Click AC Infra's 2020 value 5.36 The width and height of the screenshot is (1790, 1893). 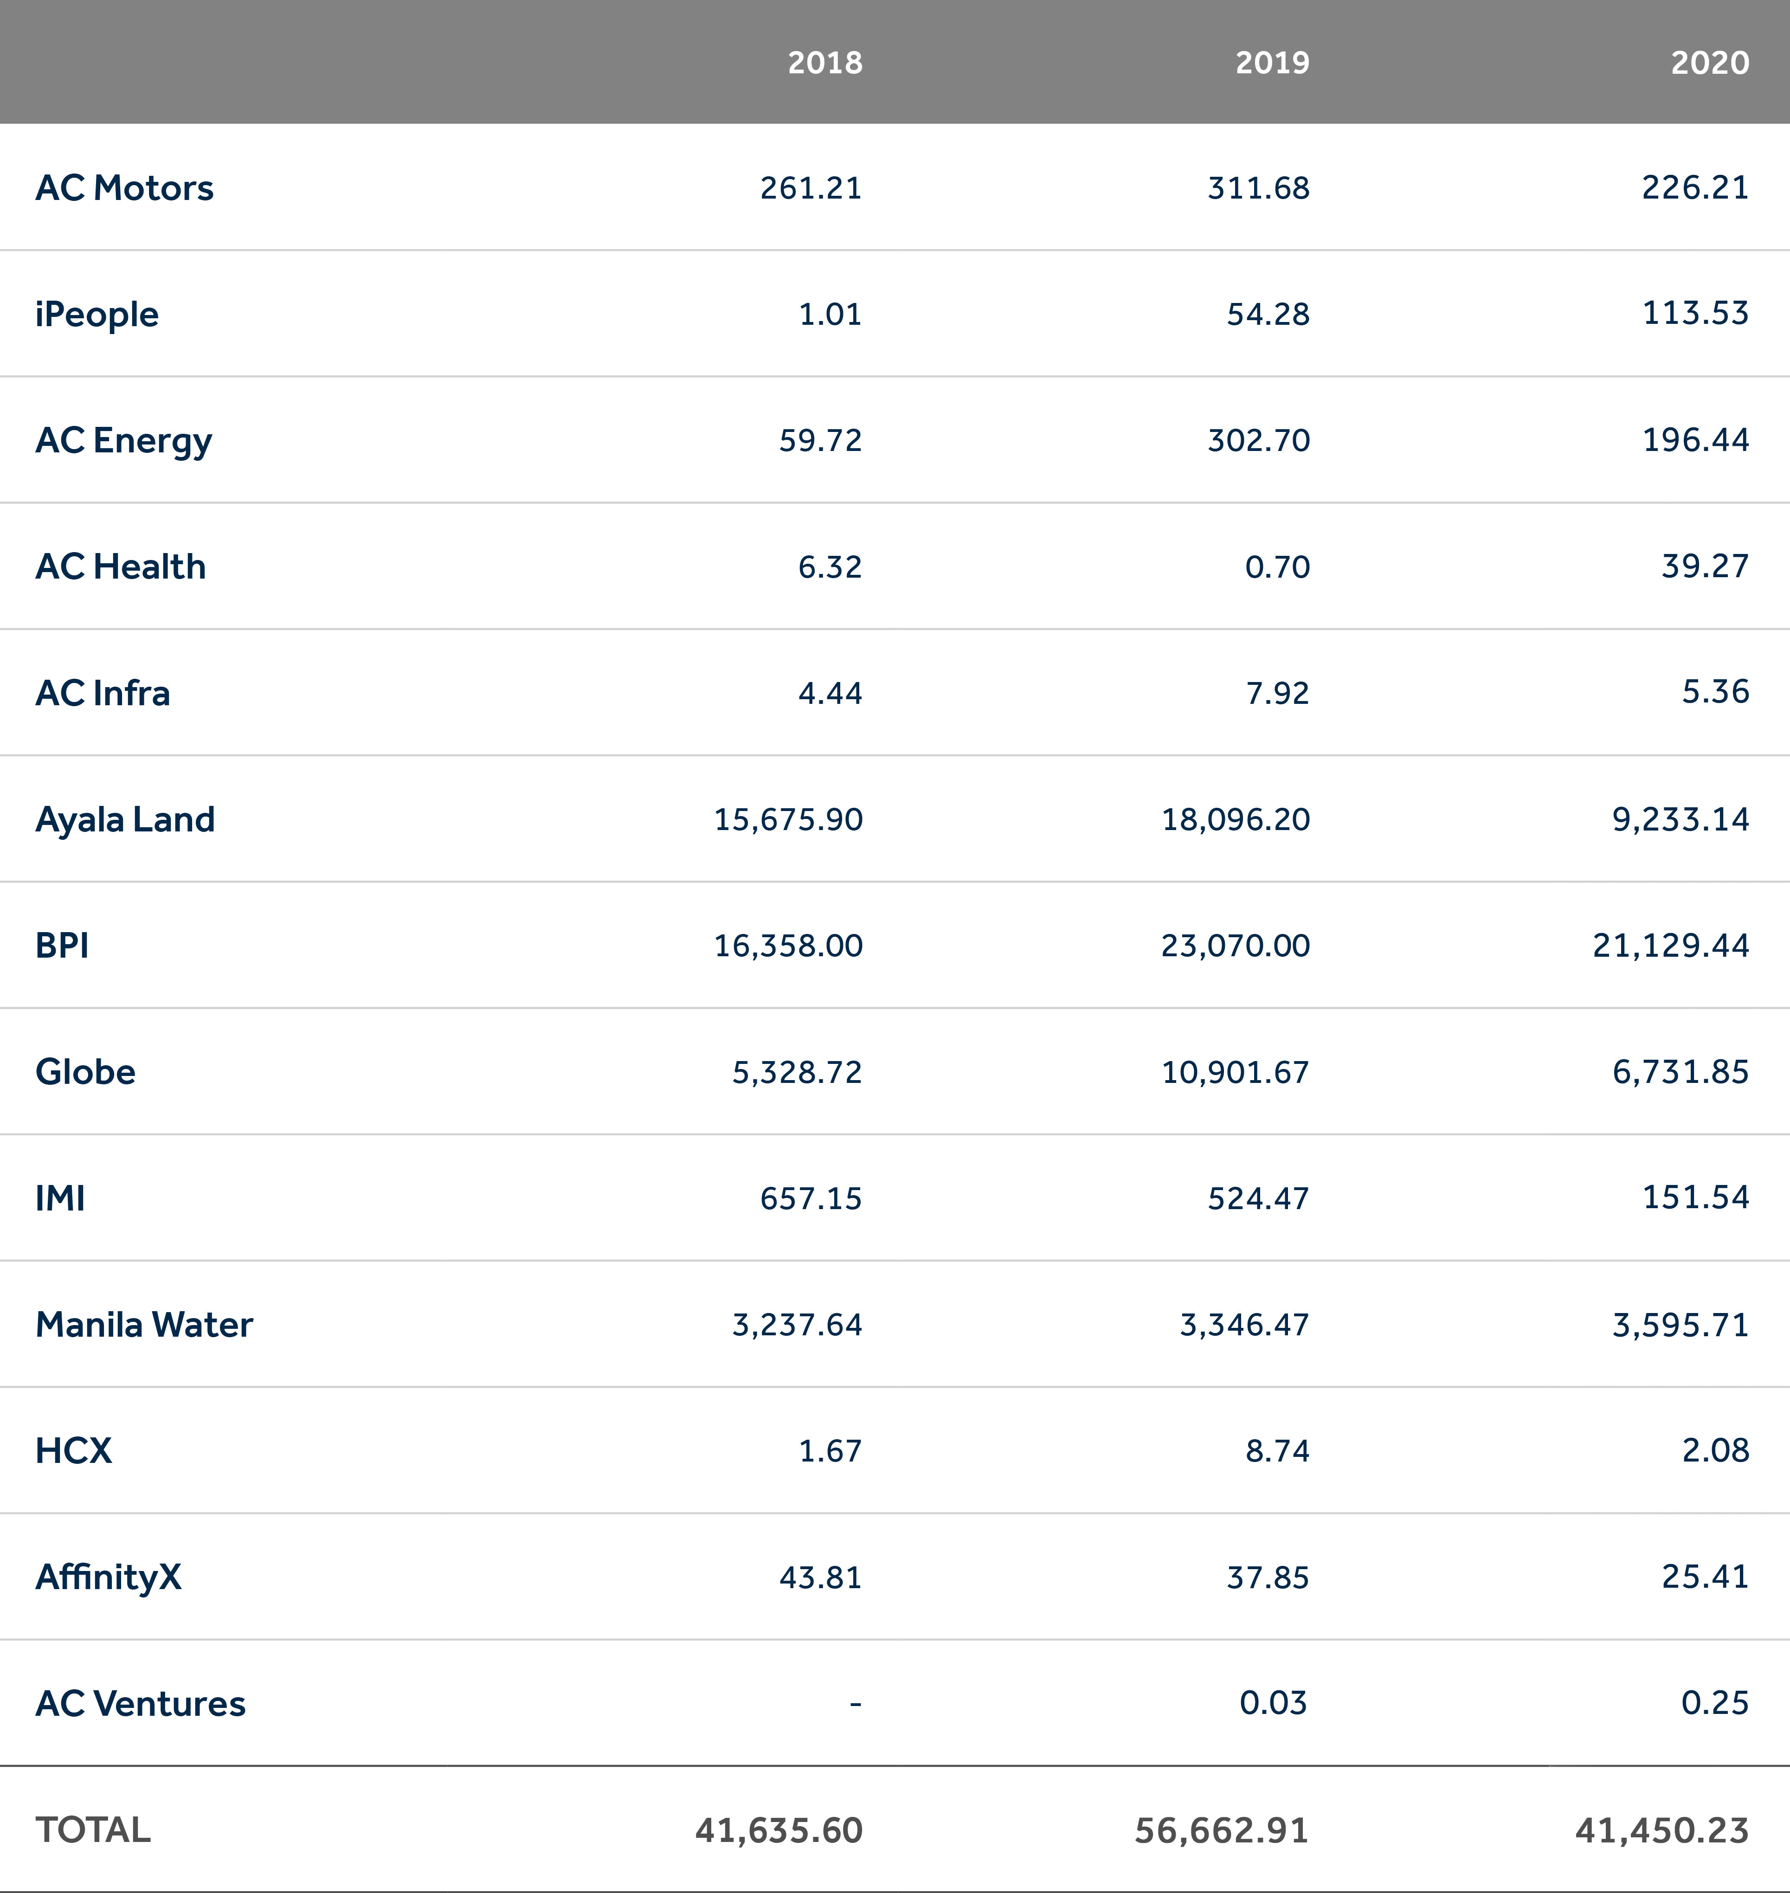(1715, 692)
